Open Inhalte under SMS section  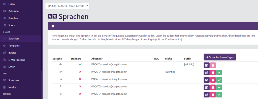(12, 87)
